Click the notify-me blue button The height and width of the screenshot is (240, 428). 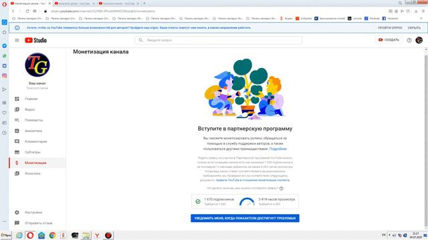point(245,218)
